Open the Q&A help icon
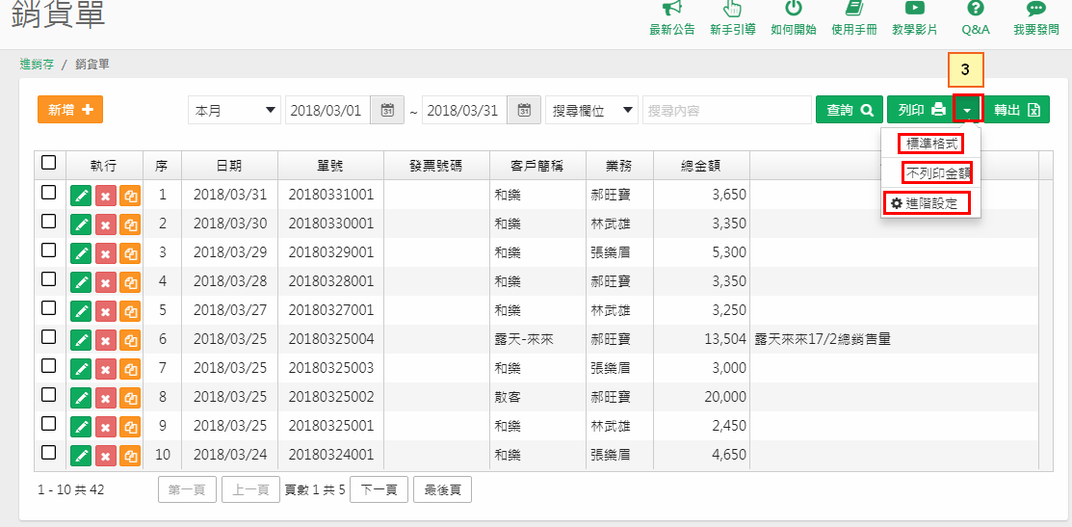 (x=976, y=9)
